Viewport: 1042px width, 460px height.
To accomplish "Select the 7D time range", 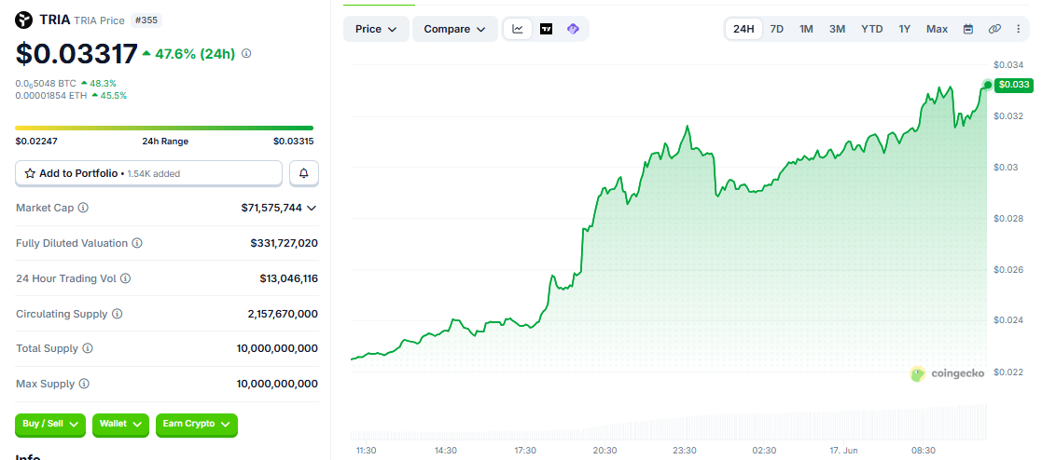I will coord(776,29).
